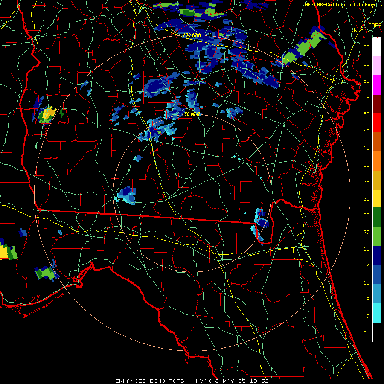
Task: Click the '50 NMI' range ring label
Action: click(192, 114)
